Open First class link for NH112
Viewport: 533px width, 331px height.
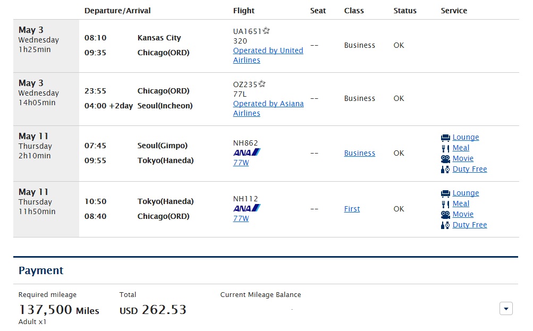point(352,209)
